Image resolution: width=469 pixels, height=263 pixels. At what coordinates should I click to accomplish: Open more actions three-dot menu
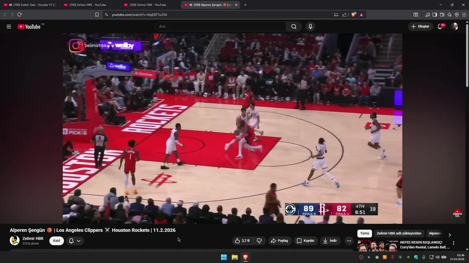(x=349, y=241)
